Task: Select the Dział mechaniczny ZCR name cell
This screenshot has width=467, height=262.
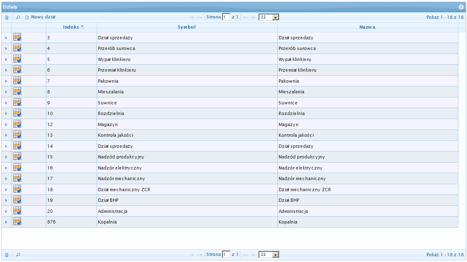Action: 368,190
